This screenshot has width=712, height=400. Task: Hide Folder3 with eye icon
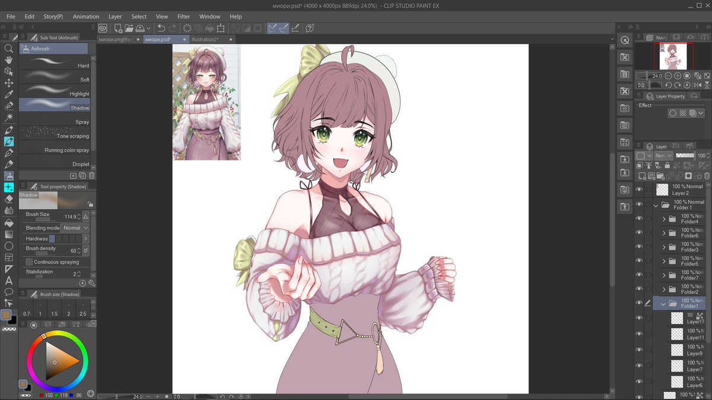pos(639,247)
